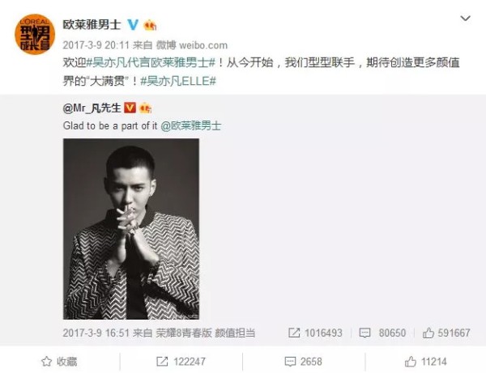The height and width of the screenshot is (373, 486).
Task: Open @Mr_凡先生 profile link
Action: click(x=92, y=108)
